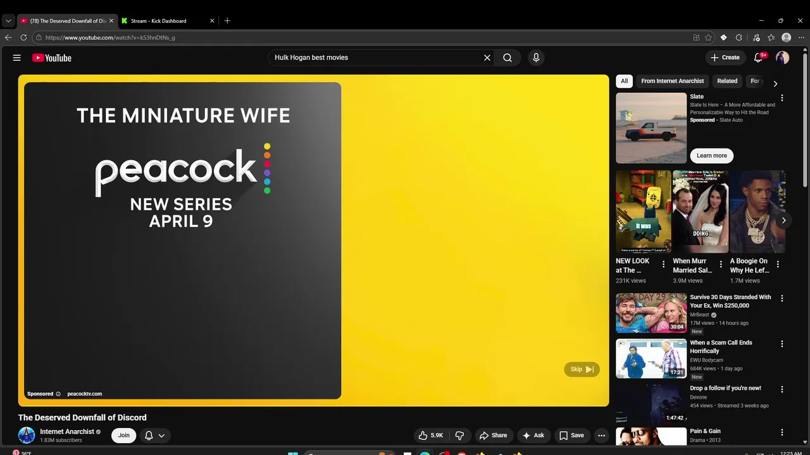The height and width of the screenshot is (455, 810).
Task: Click the Create button
Action: pos(725,58)
